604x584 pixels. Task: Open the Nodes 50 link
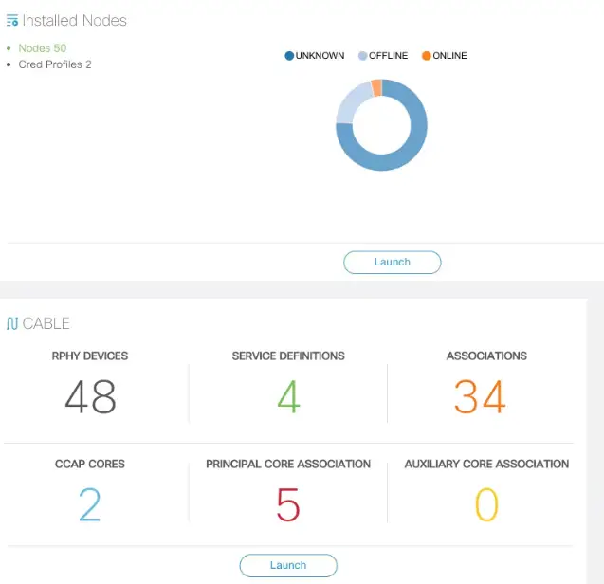tap(43, 48)
